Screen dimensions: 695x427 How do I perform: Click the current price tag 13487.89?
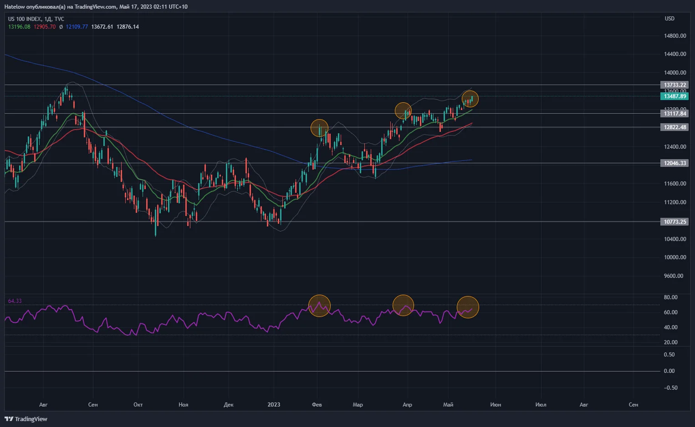pyautogui.click(x=675, y=96)
